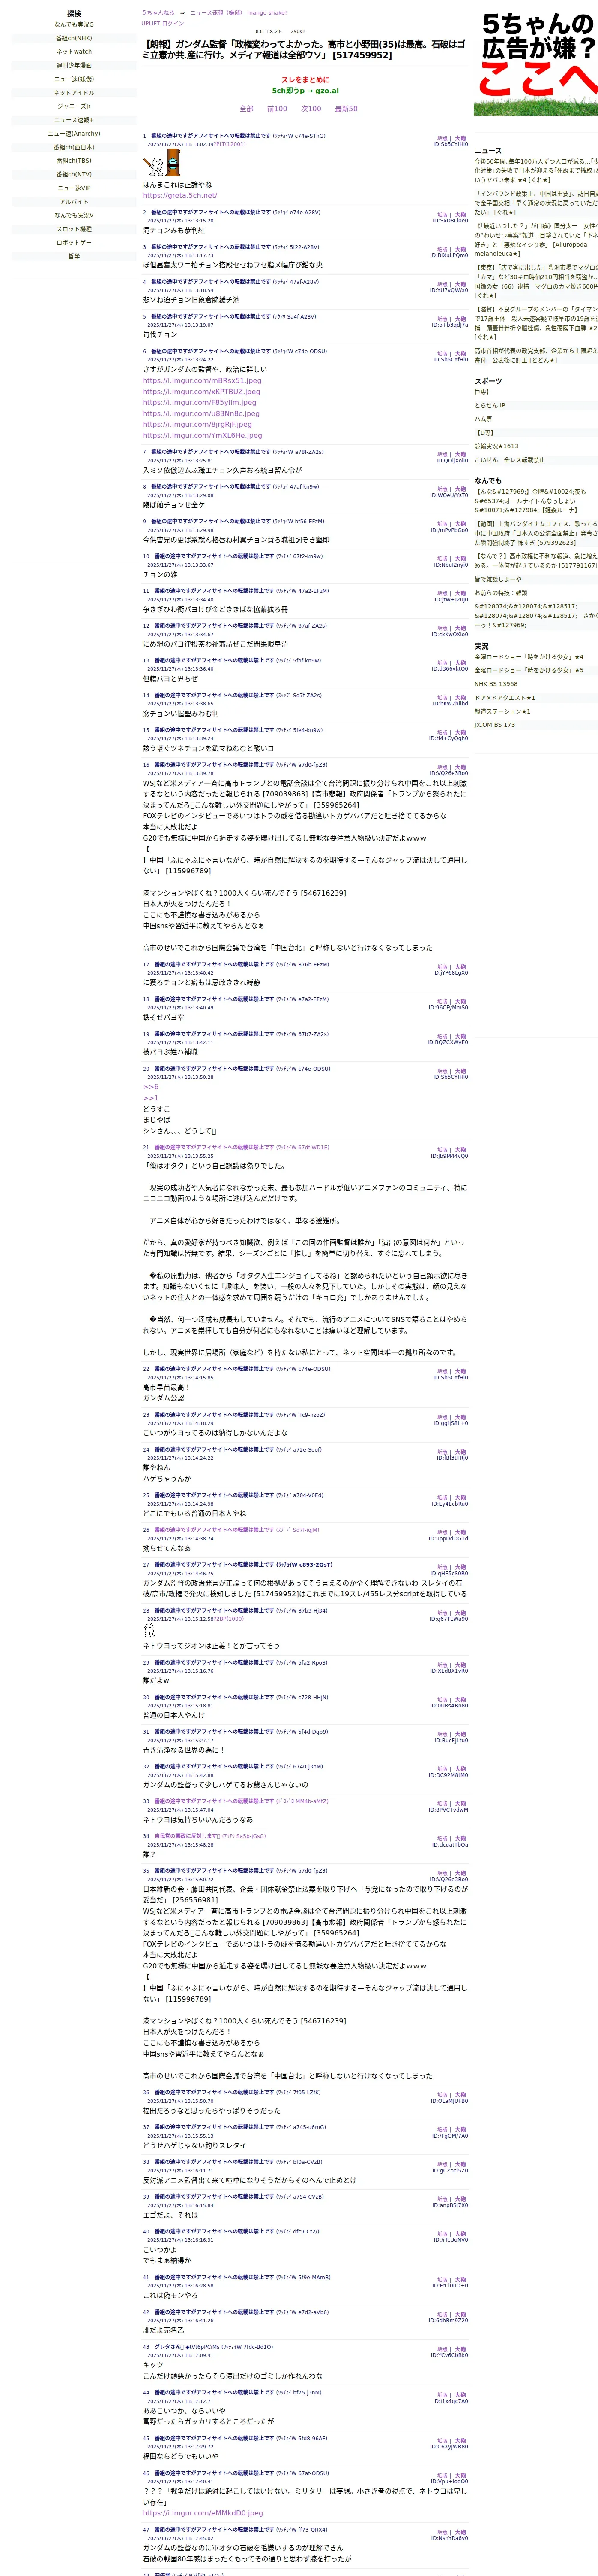Go to the スロット機種 board
The image size is (598, 2576).
pos(74,229)
